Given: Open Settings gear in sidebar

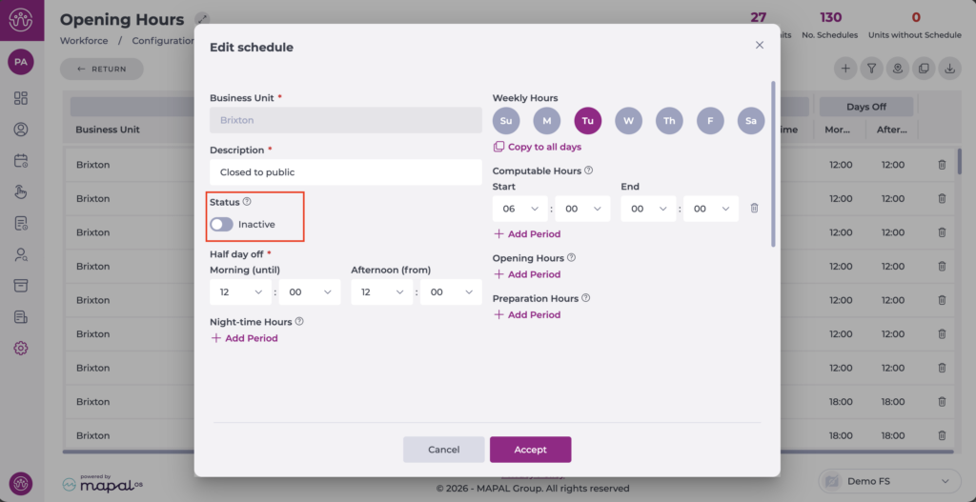Looking at the screenshot, I should (21, 348).
